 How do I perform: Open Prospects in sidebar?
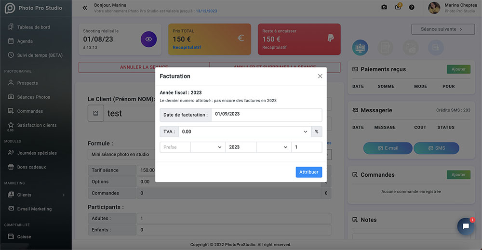tap(27, 83)
